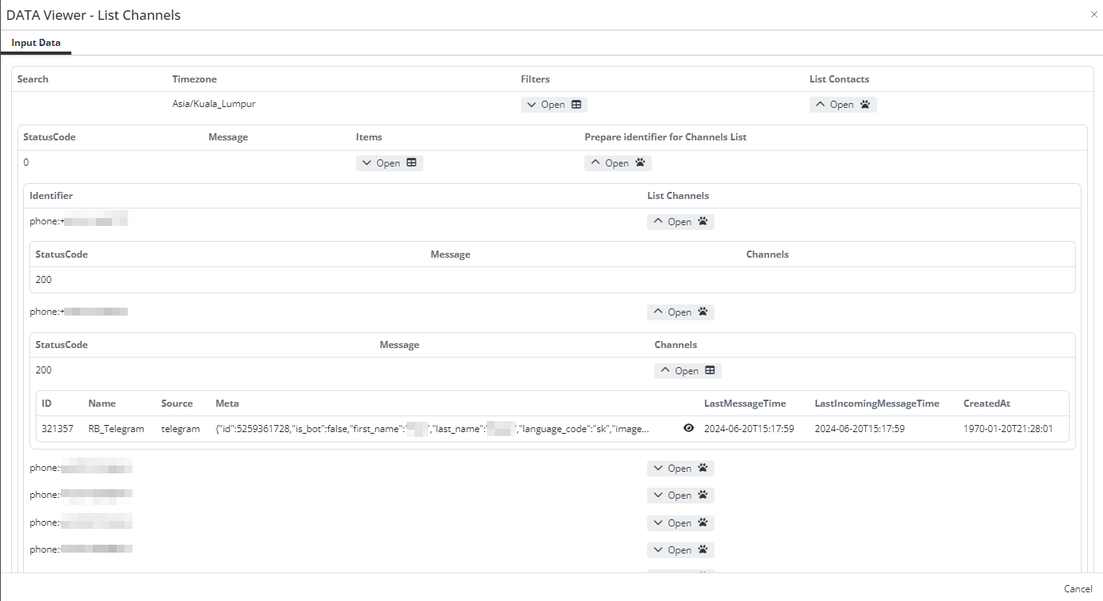Viewport: 1103px width, 601px height.
Task: Toggle the eye icon in Meta column
Action: click(x=688, y=428)
